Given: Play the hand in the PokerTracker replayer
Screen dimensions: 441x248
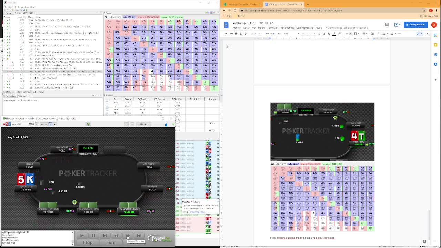Looking at the screenshot, I should pyautogui.click(x=82, y=236).
